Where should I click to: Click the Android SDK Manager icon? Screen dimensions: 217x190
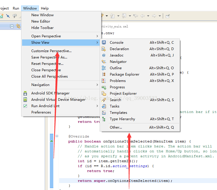[25, 93]
